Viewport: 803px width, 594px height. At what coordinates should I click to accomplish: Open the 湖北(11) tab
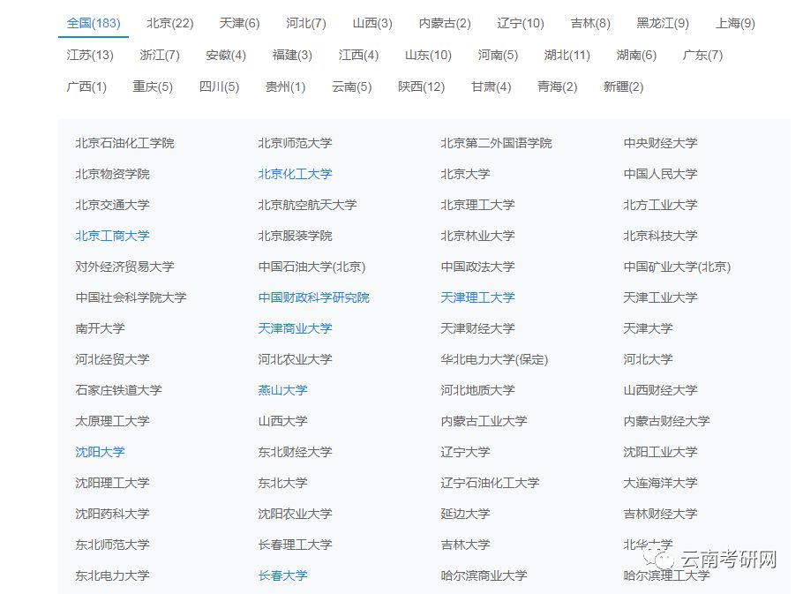click(567, 56)
